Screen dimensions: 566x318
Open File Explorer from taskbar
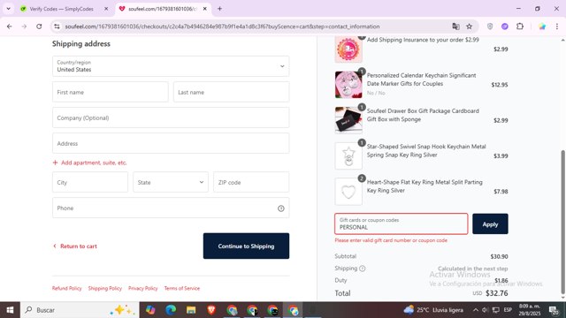(191, 310)
